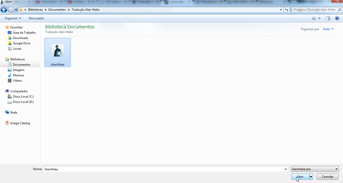343x183 pixels.
Task: Click the Favoritos star icon
Action: [x=7, y=27]
